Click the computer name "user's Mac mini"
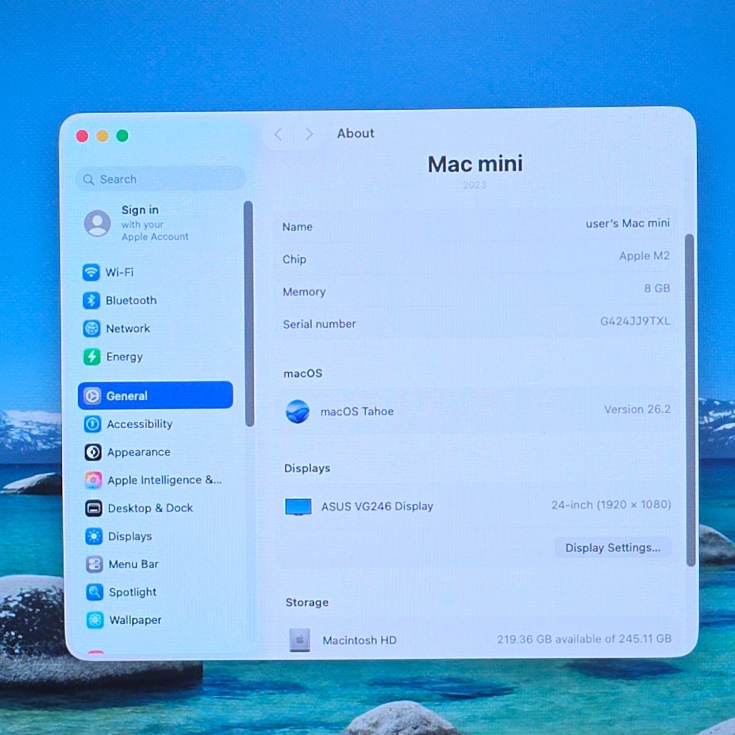Screen dimensions: 735x735 point(628,223)
